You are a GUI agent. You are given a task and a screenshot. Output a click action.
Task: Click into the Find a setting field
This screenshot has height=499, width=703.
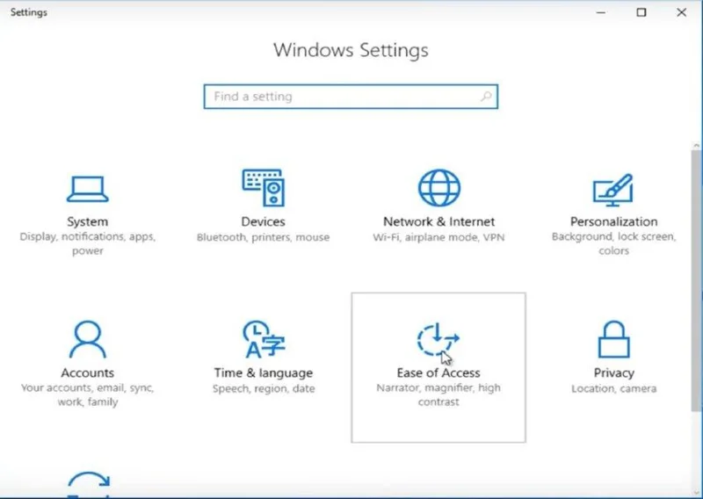pyautogui.click(x=351, y=97)
